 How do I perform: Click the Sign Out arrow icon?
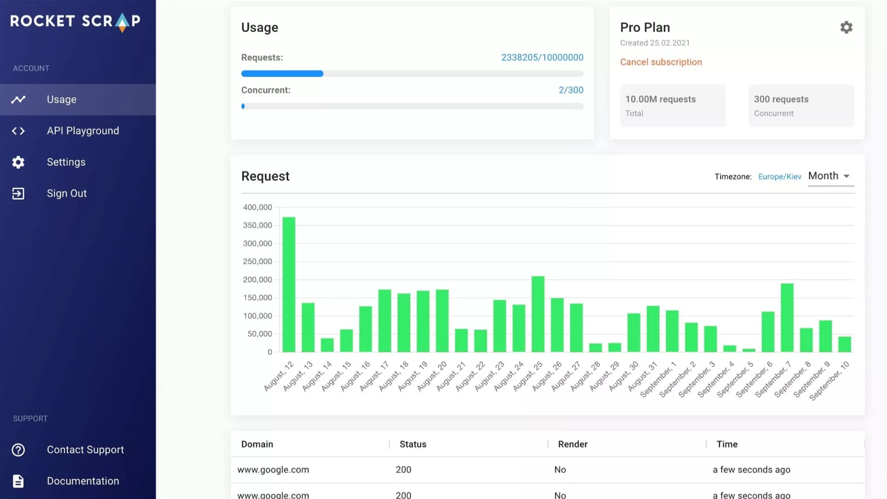point(18,194)
